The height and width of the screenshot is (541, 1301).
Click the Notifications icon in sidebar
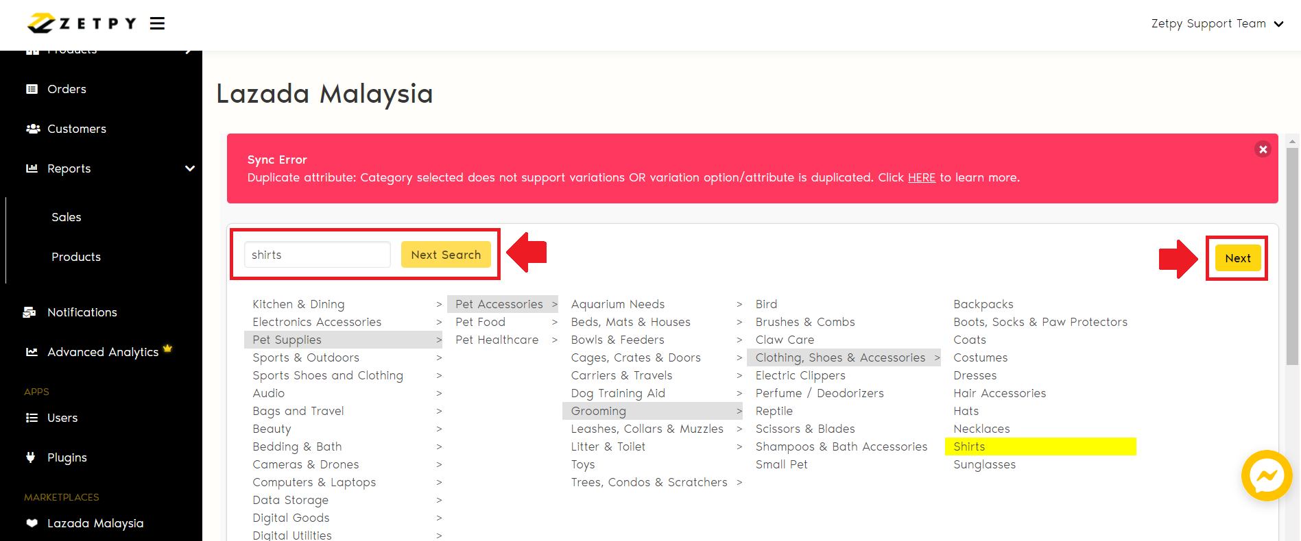coord(29,312)
